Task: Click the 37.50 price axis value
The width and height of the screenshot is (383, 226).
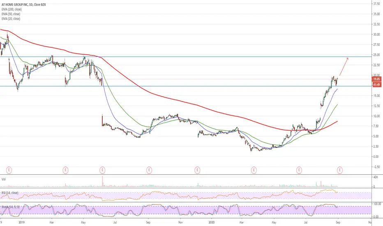Action: tap(376, 4)
